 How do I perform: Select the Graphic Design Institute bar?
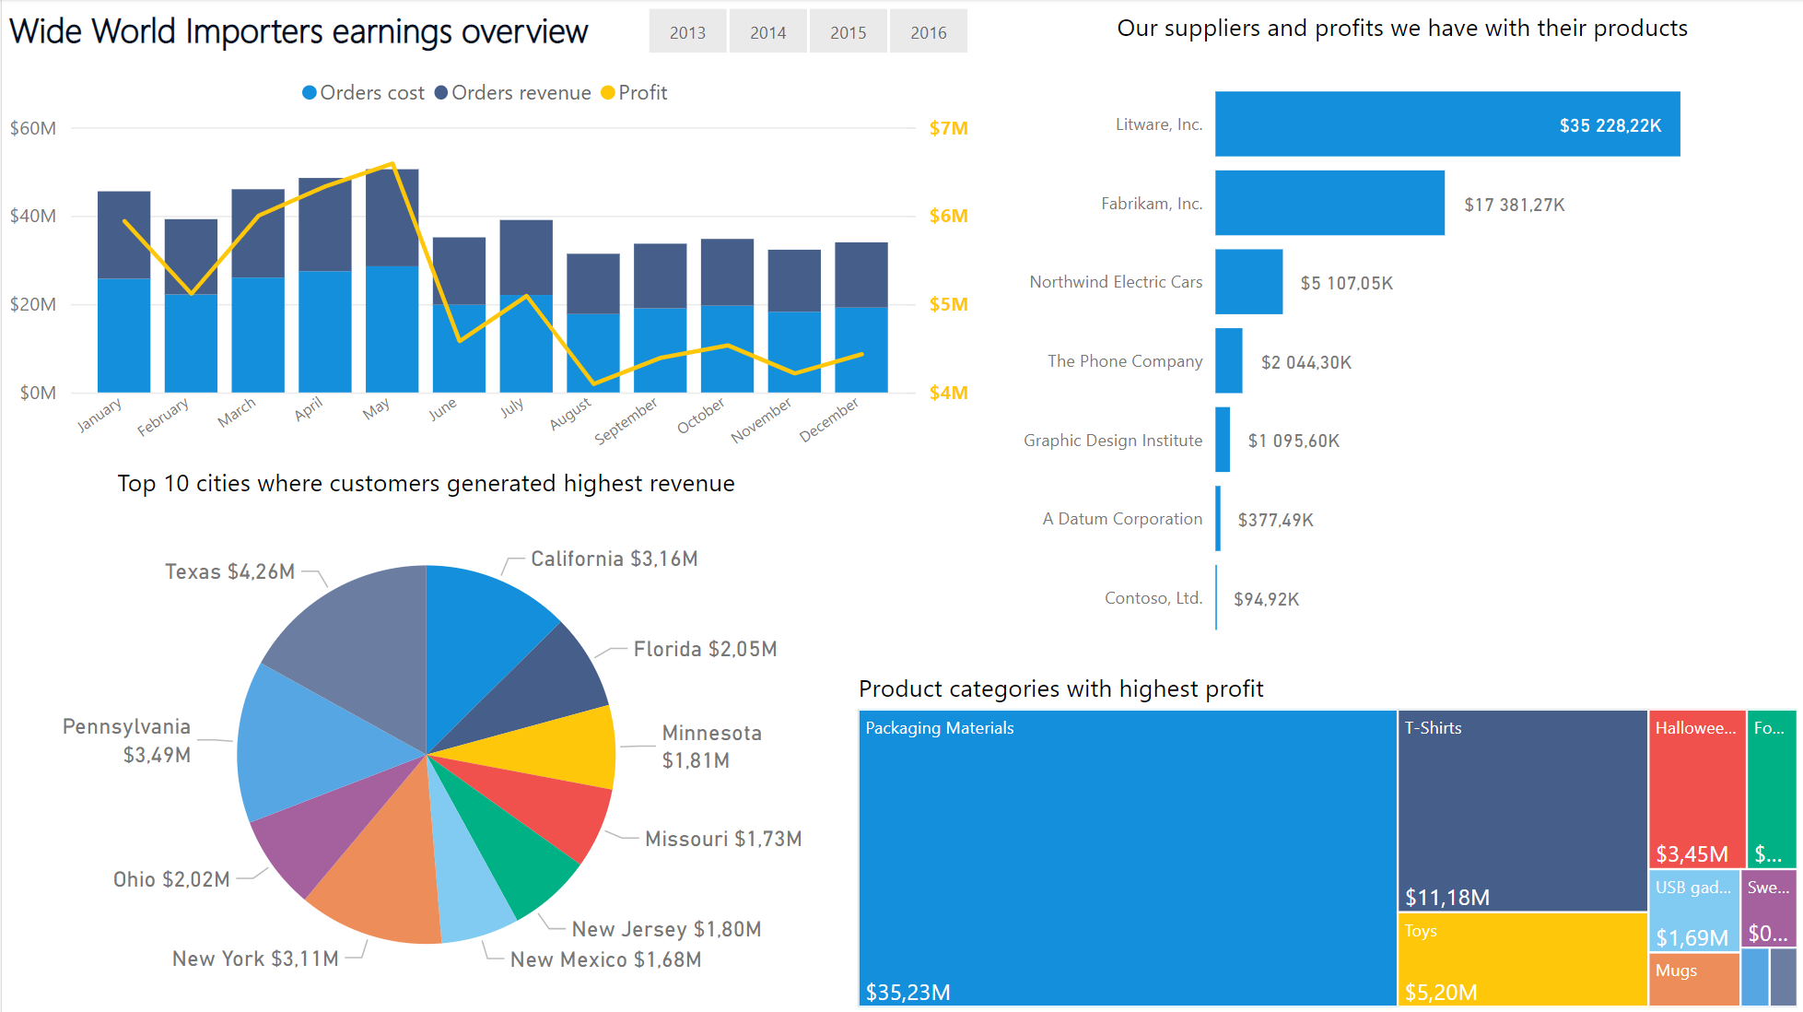pyautogui.click(x=1223, y=441)
